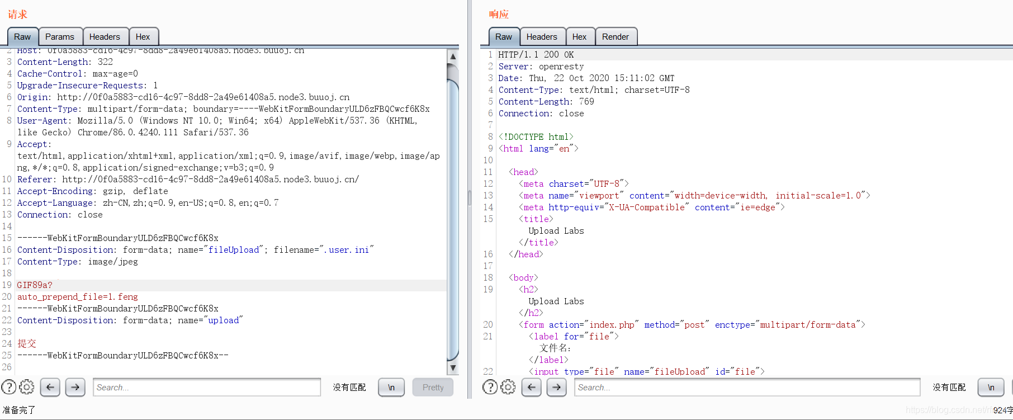
Task: Go to next match in response search
Action: tap(556, 387)
